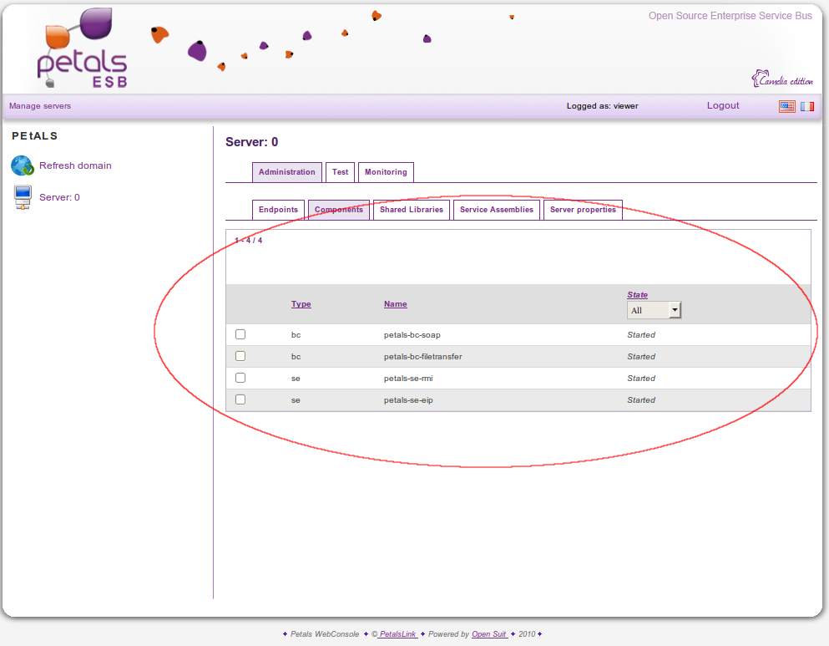Image resolution: width=829 pixels, height=646 pixels.
Task: Switch language with the US flag icon
Action: pos(786,106)
